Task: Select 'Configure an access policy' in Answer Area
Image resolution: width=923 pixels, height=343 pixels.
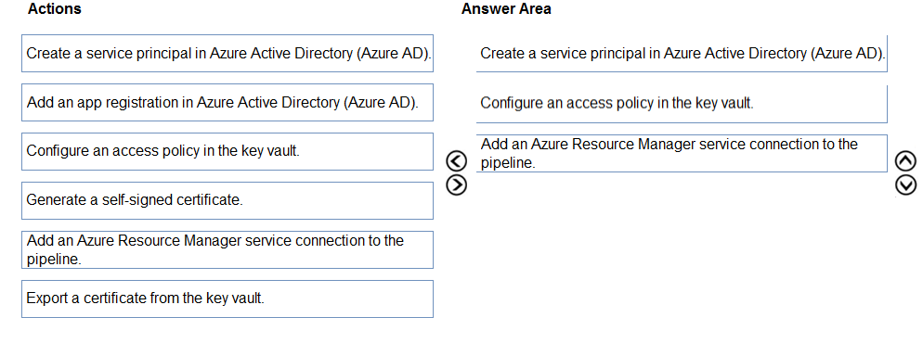Action: (682, 104)
